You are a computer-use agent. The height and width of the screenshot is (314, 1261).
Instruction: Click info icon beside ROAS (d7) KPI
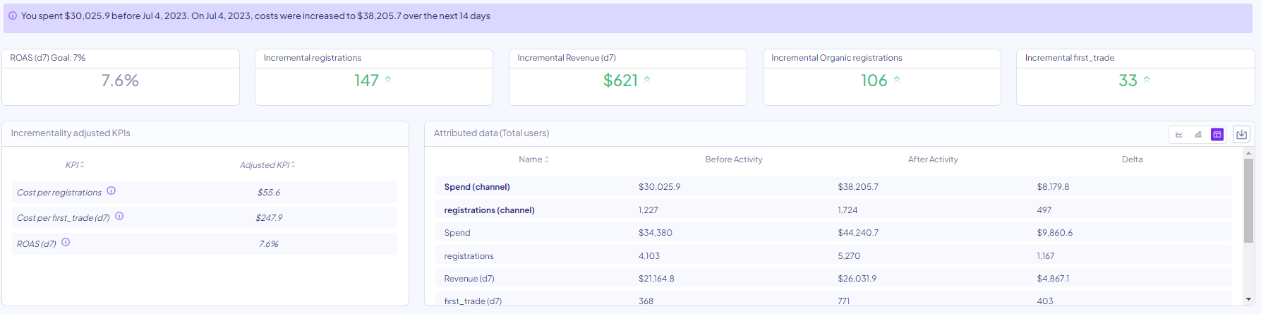[66, 243]
